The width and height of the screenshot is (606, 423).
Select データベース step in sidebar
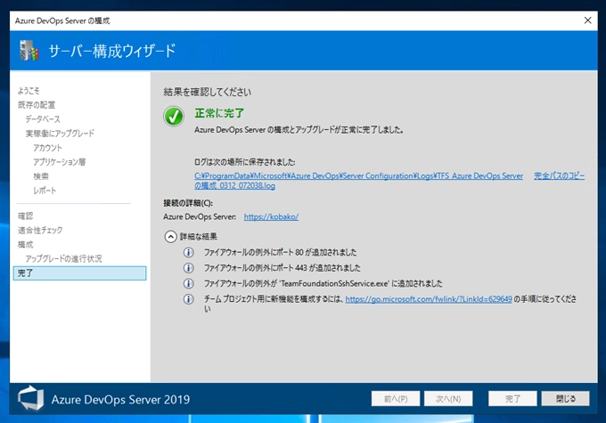[x=43, y=119]
